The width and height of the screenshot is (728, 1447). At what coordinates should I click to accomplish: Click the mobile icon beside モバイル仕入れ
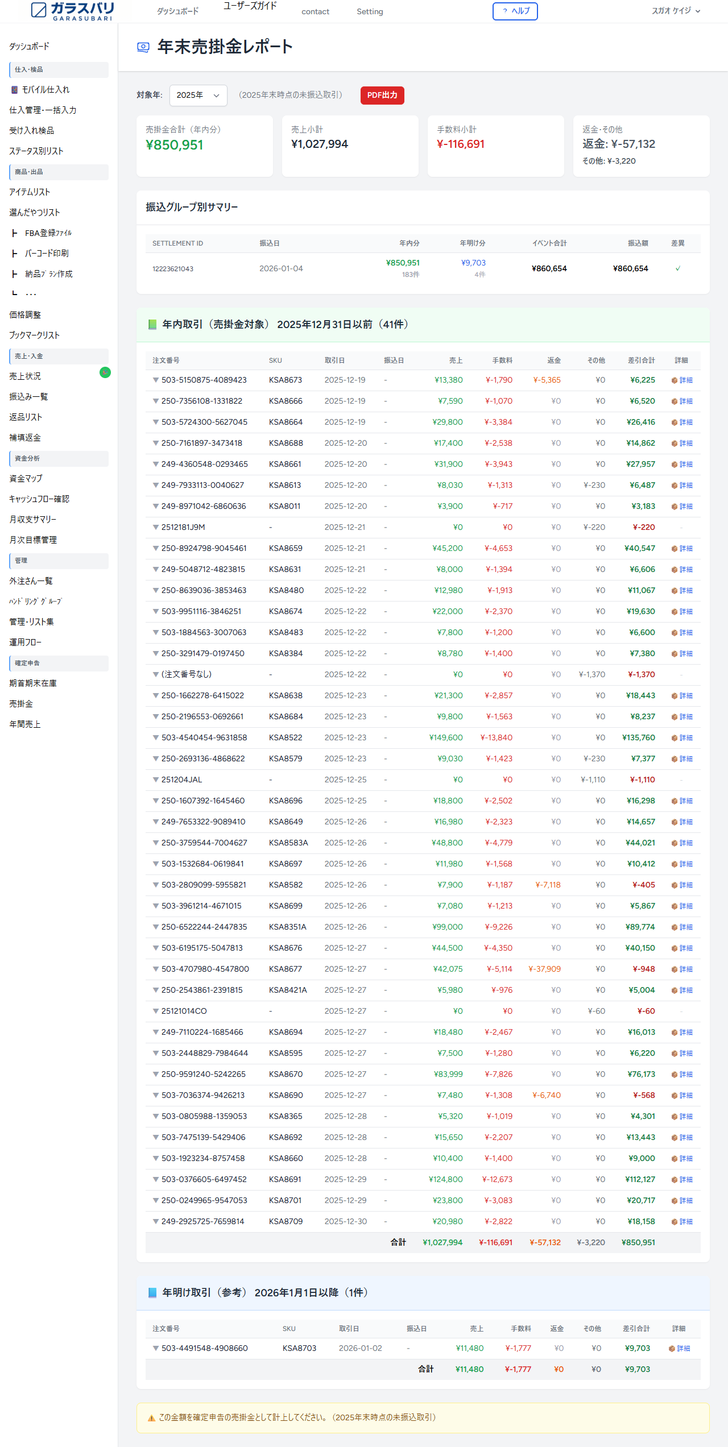tap(14, 90)
